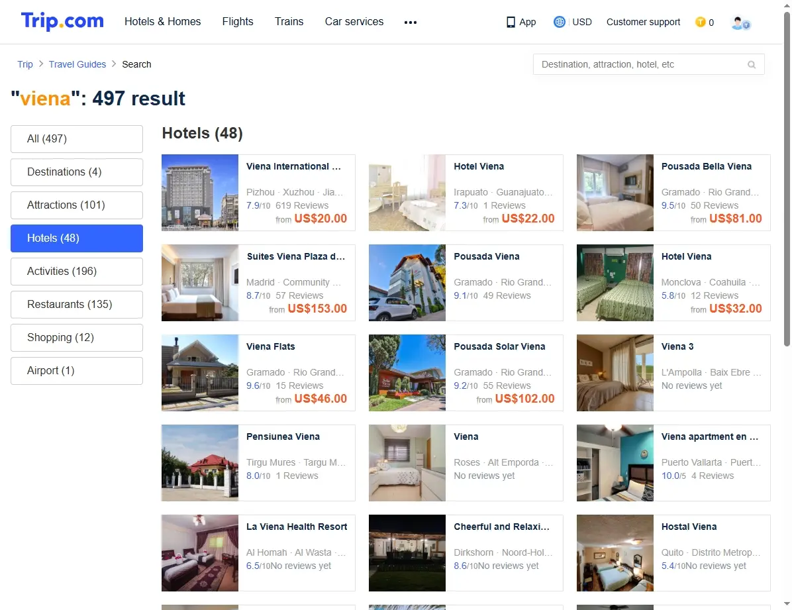The image size is (792, 610).
Task: Click US$102.00 price
Action: click(525, 398)
